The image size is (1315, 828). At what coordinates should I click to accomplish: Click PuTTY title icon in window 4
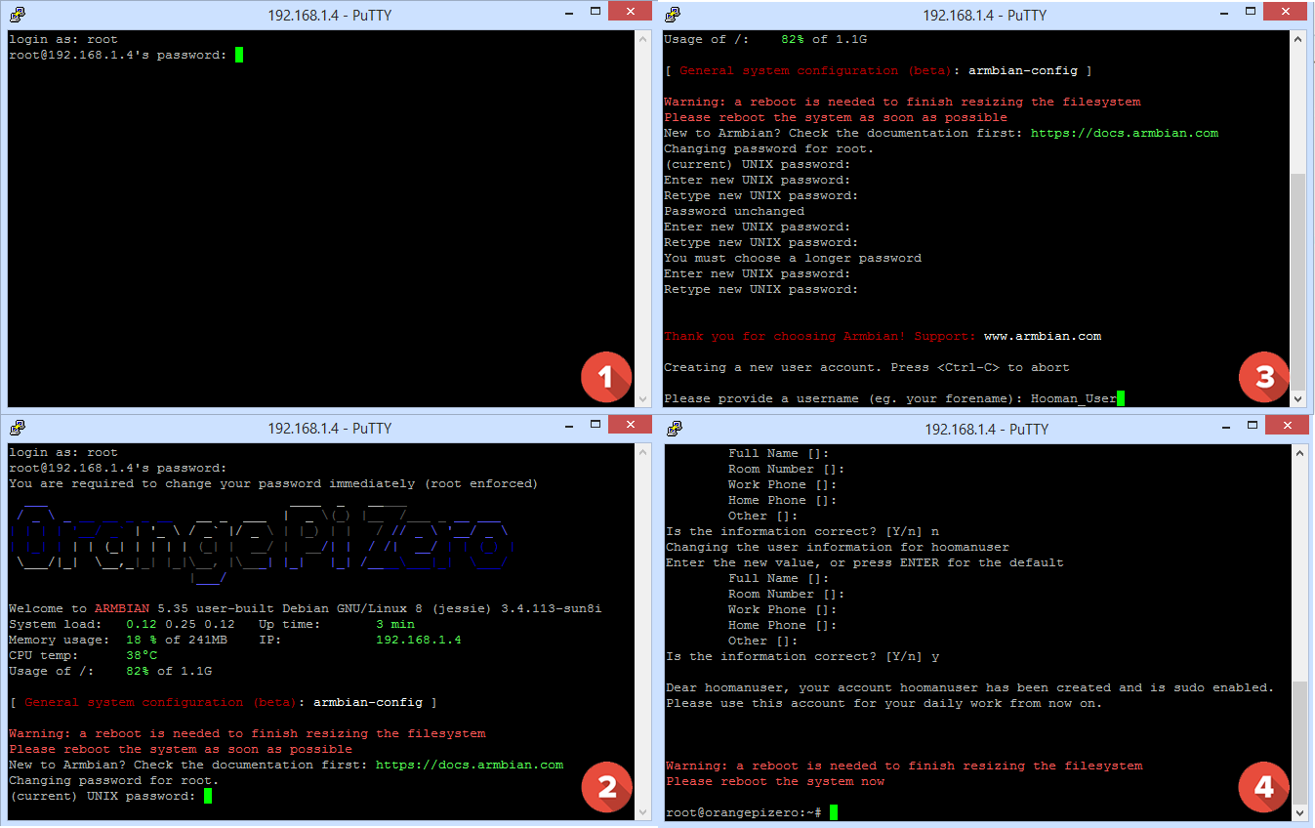click(x=674, y=428)
